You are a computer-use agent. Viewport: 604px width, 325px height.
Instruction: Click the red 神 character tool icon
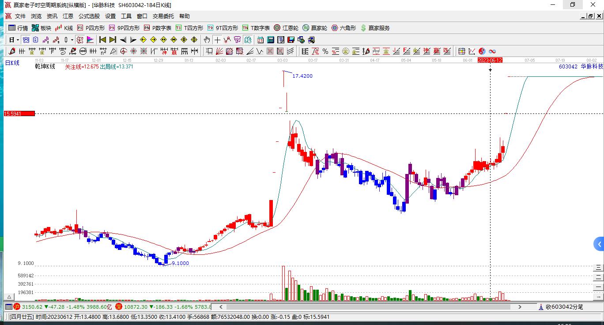(x=164, y=51)
